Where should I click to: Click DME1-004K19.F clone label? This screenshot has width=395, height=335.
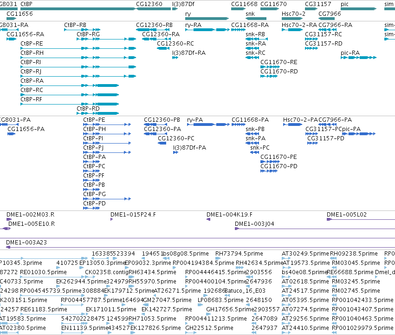tap(229, 215)
